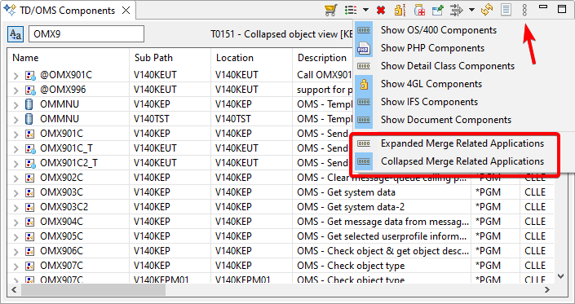The image size is (575, 304).
Task: Click the pinned window toolbar icon
Action: (437, 11)
